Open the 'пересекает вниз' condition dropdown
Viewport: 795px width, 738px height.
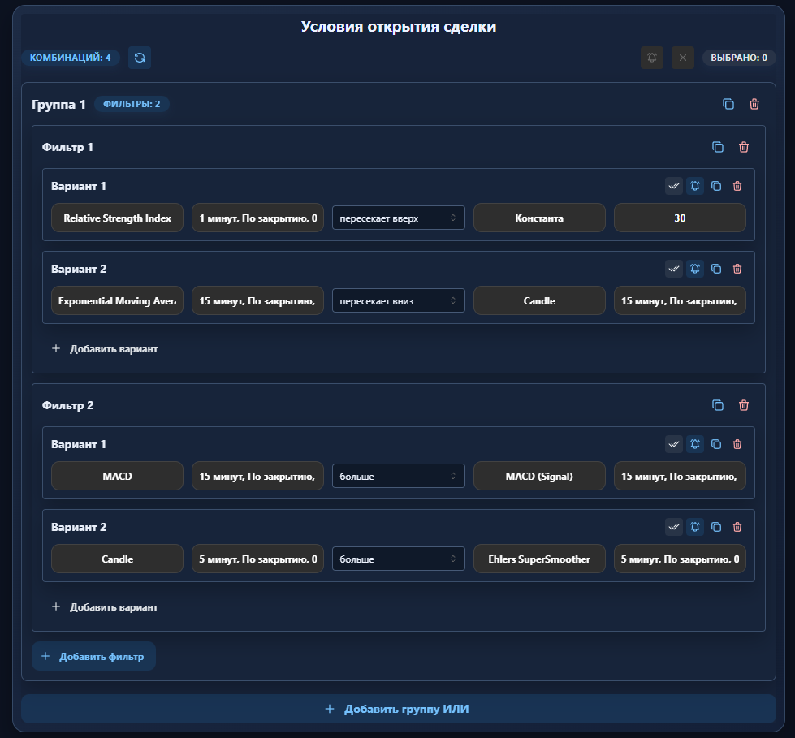coord(399,300)
